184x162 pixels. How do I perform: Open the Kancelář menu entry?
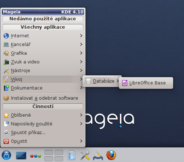[x=43, y=45]
